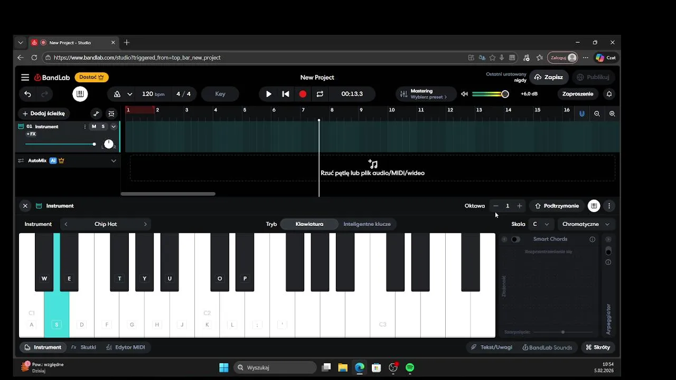Image resolution: width=676 pixels, height=380 pixels.
Task: Toggle Podtrzymanie sustain button
Action: tap(557, 206)
